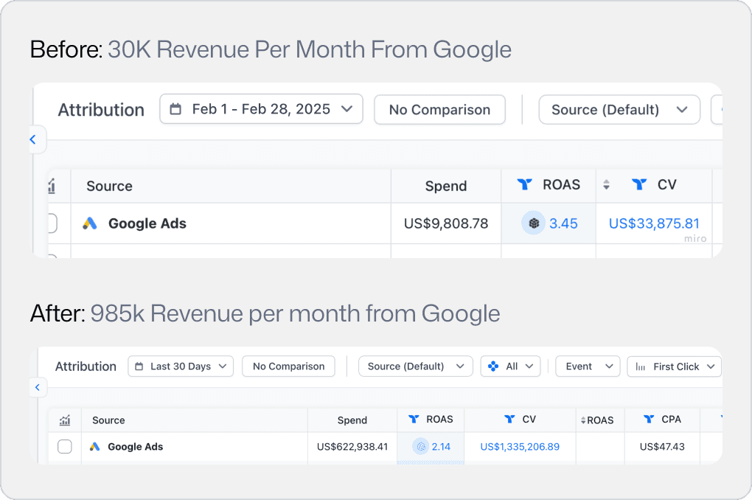This screenshot has height=500, width=752.
Task: Click the chart icon in the After table header
Action: [x=65, y=420]
